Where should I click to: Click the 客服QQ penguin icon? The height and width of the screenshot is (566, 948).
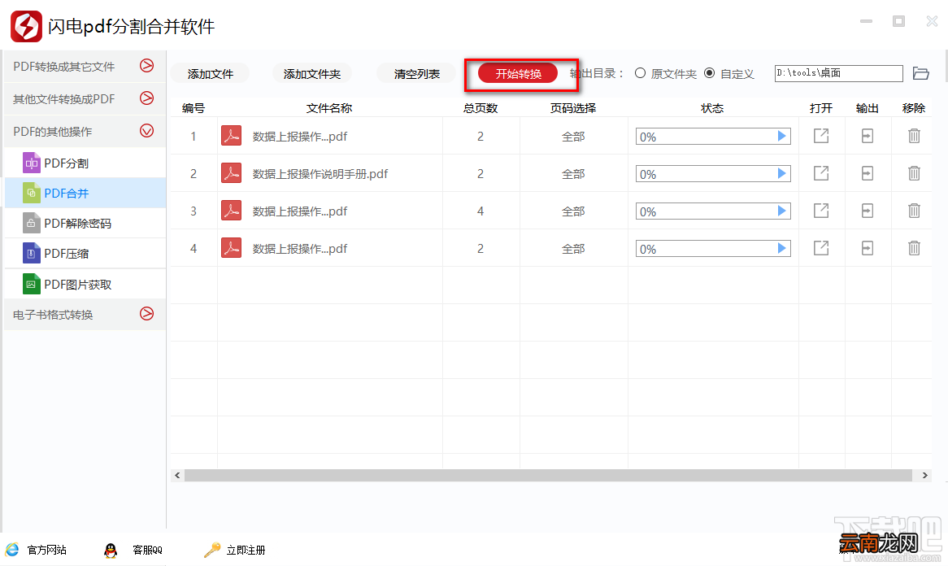[110, 551]
